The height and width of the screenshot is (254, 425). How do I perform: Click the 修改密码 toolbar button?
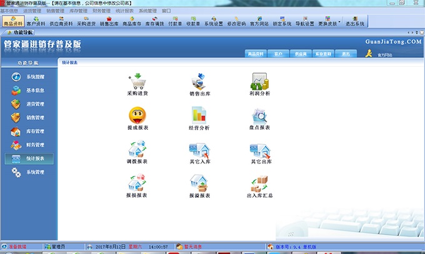point(236,21)
